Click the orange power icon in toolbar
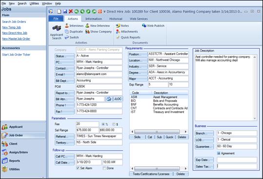263x179 pixels. [100, 11]
